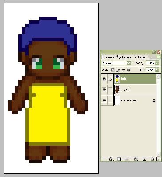The width and height of the screenshot is (162, 177).
Task: Open the Normal blend mode dropdown
Action: [116, 63]
